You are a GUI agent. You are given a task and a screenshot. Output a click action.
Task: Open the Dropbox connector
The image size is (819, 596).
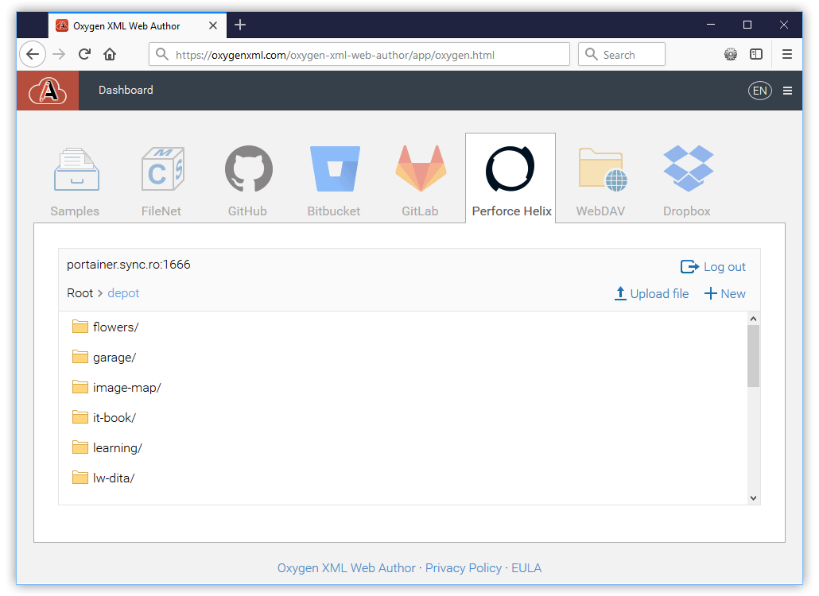687,180
